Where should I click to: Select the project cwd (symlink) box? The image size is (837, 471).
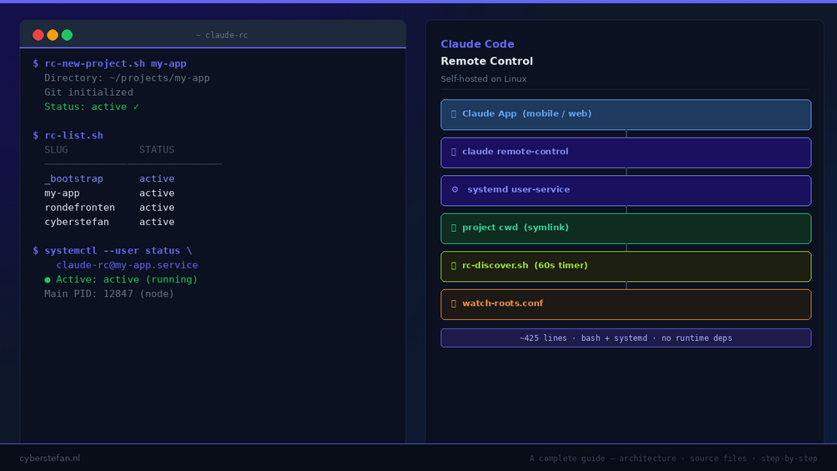click(625, 228)
